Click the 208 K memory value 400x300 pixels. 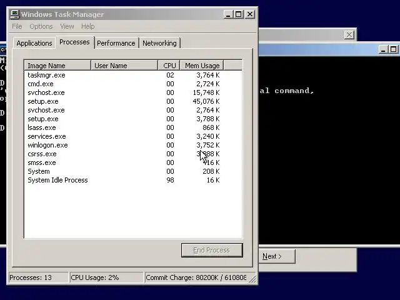pyautogui.click(x=211, y=171)
